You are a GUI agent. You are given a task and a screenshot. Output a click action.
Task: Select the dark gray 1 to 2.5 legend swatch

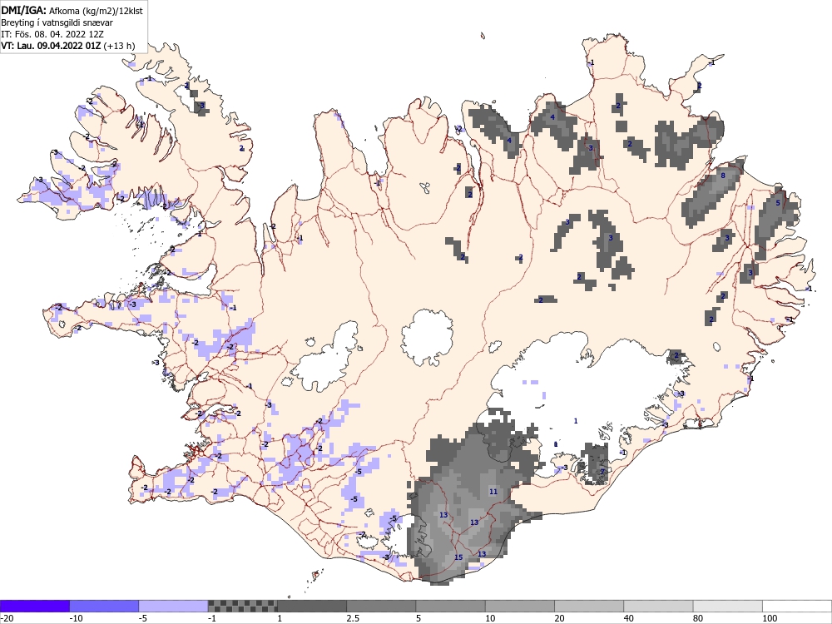(x=312, y=606)
